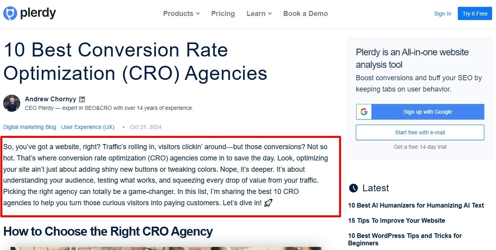Viewport: 496px width, 250px height.
Task: Select Book a Demo from navigation
Action: pyautogui.click(x=305, y=13)
